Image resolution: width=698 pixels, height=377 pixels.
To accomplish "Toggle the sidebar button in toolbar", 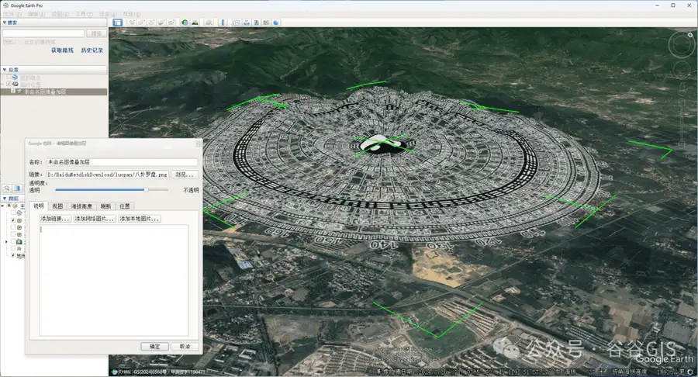I will 118,22.
